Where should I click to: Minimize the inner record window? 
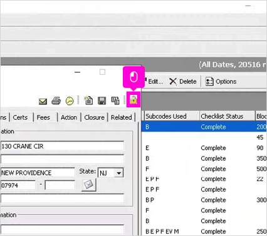click(x=77, y=72)
